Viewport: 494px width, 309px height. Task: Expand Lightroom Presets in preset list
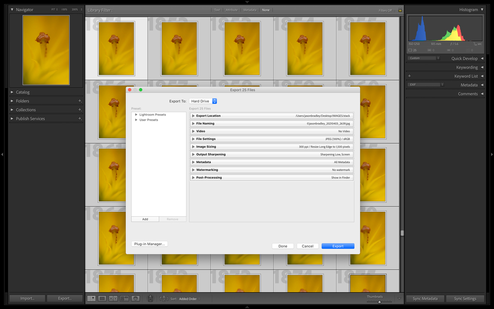tap(137, 114)
